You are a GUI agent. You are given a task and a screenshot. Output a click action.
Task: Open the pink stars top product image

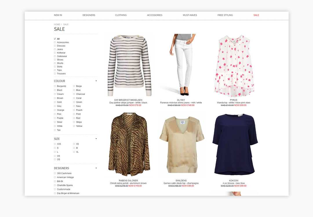coord(234,66)
